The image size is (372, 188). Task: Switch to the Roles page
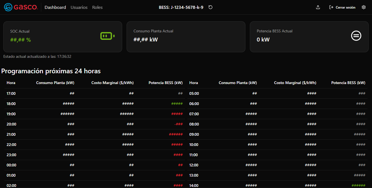pyautogui.click(x=97, y=7)
